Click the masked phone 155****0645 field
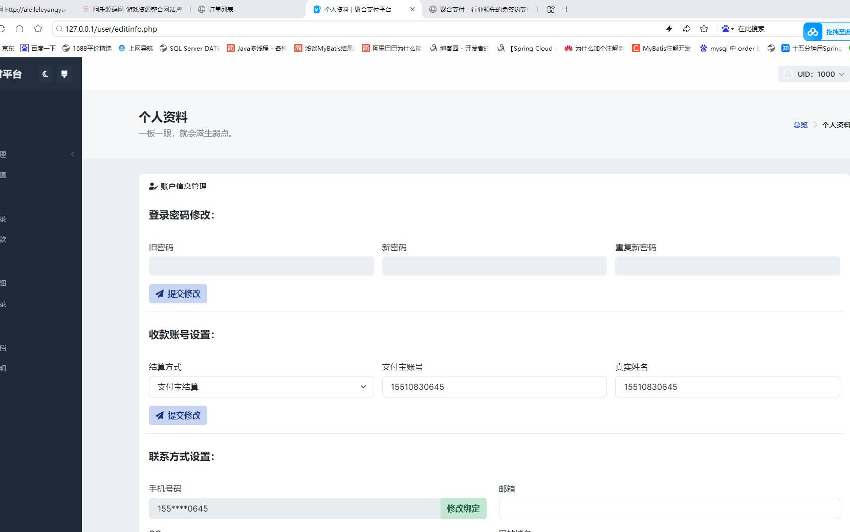850x532 pixels. (295, 508)
